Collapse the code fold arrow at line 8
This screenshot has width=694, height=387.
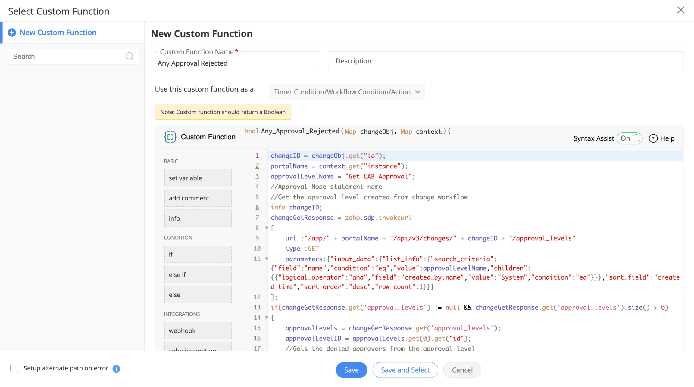(267, 228)
